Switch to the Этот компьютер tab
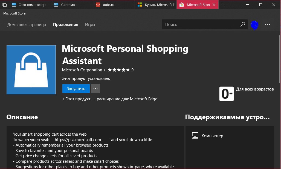This screenshot has height=169, width=281. [x=30, y=5]
